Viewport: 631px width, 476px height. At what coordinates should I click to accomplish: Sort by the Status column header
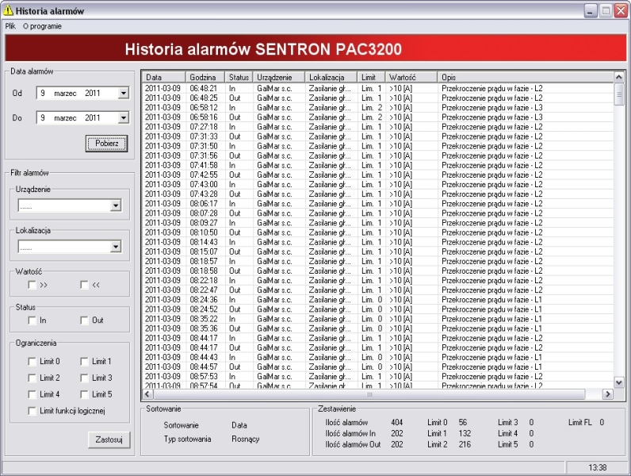[x=239, y=77]
